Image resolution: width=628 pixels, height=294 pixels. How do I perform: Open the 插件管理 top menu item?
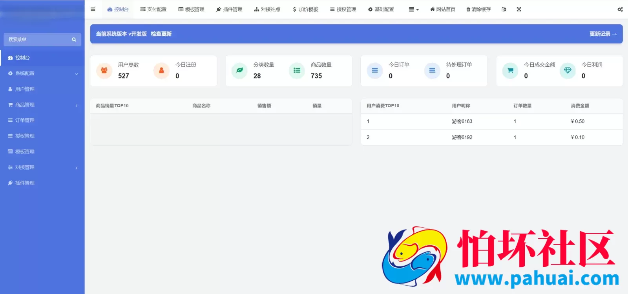click(x=229, y=9)
